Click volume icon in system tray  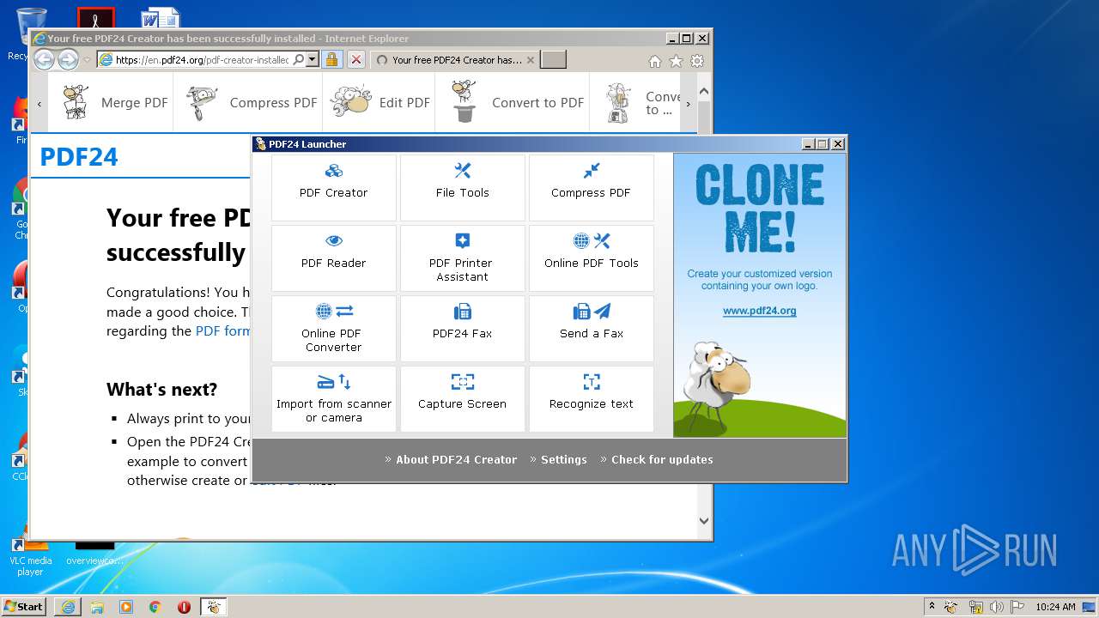[x=996, y=607]
